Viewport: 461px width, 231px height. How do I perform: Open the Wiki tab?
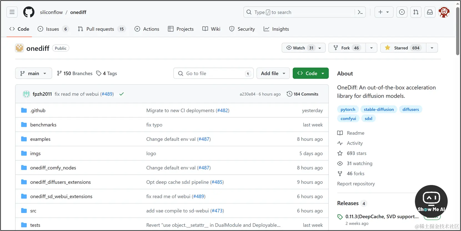tap(211, 29)
